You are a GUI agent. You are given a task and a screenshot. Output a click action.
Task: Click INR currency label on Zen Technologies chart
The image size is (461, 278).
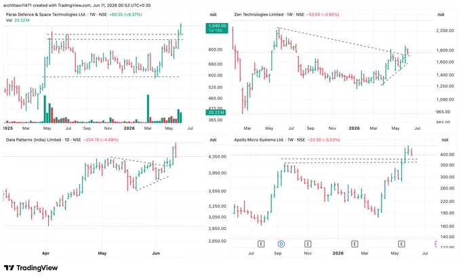441,15
